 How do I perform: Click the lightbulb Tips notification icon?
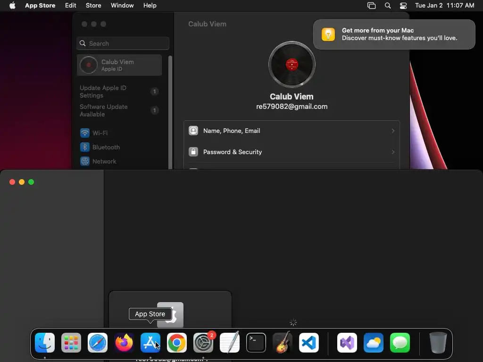click(328, 34)
